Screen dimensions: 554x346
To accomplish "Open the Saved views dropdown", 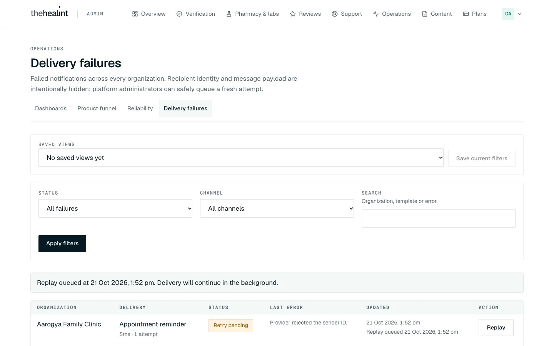I will pos(241,158).
